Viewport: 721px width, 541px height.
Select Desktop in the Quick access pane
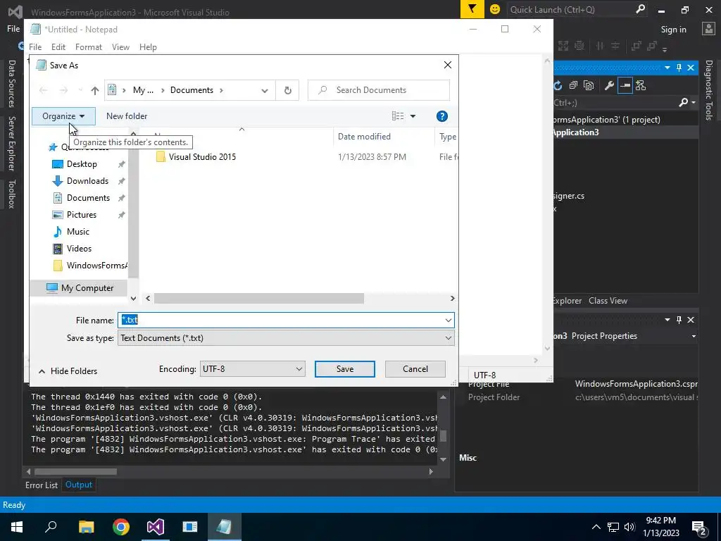[x=82, y=164]
